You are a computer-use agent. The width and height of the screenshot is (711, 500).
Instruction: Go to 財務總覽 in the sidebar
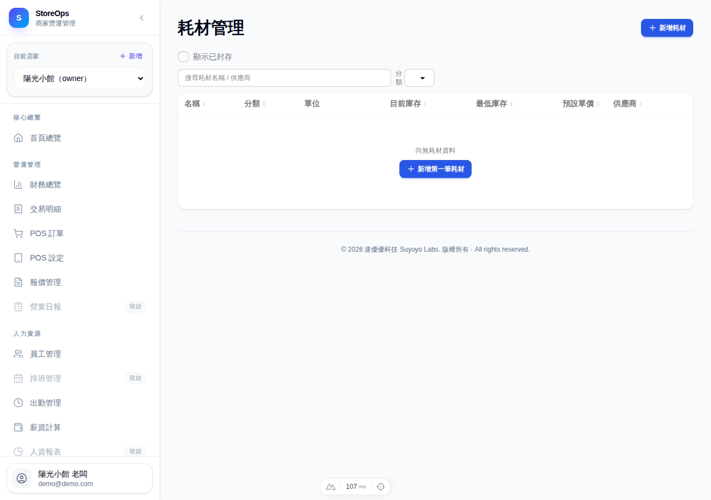click(x=80, y=184)
